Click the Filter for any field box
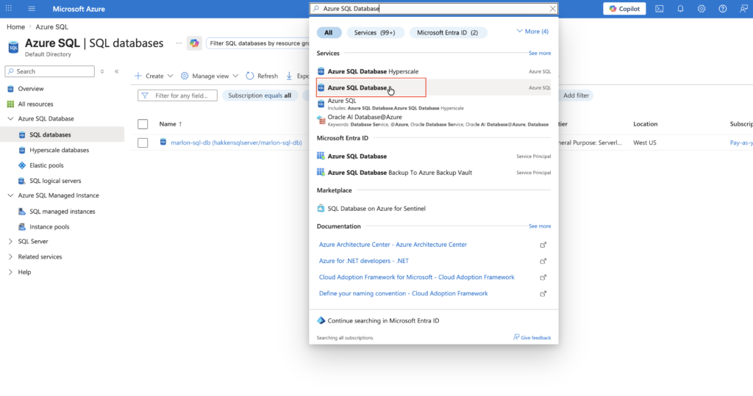The width and height of the screenshot is (753, 396). click(x=177, y=96)
